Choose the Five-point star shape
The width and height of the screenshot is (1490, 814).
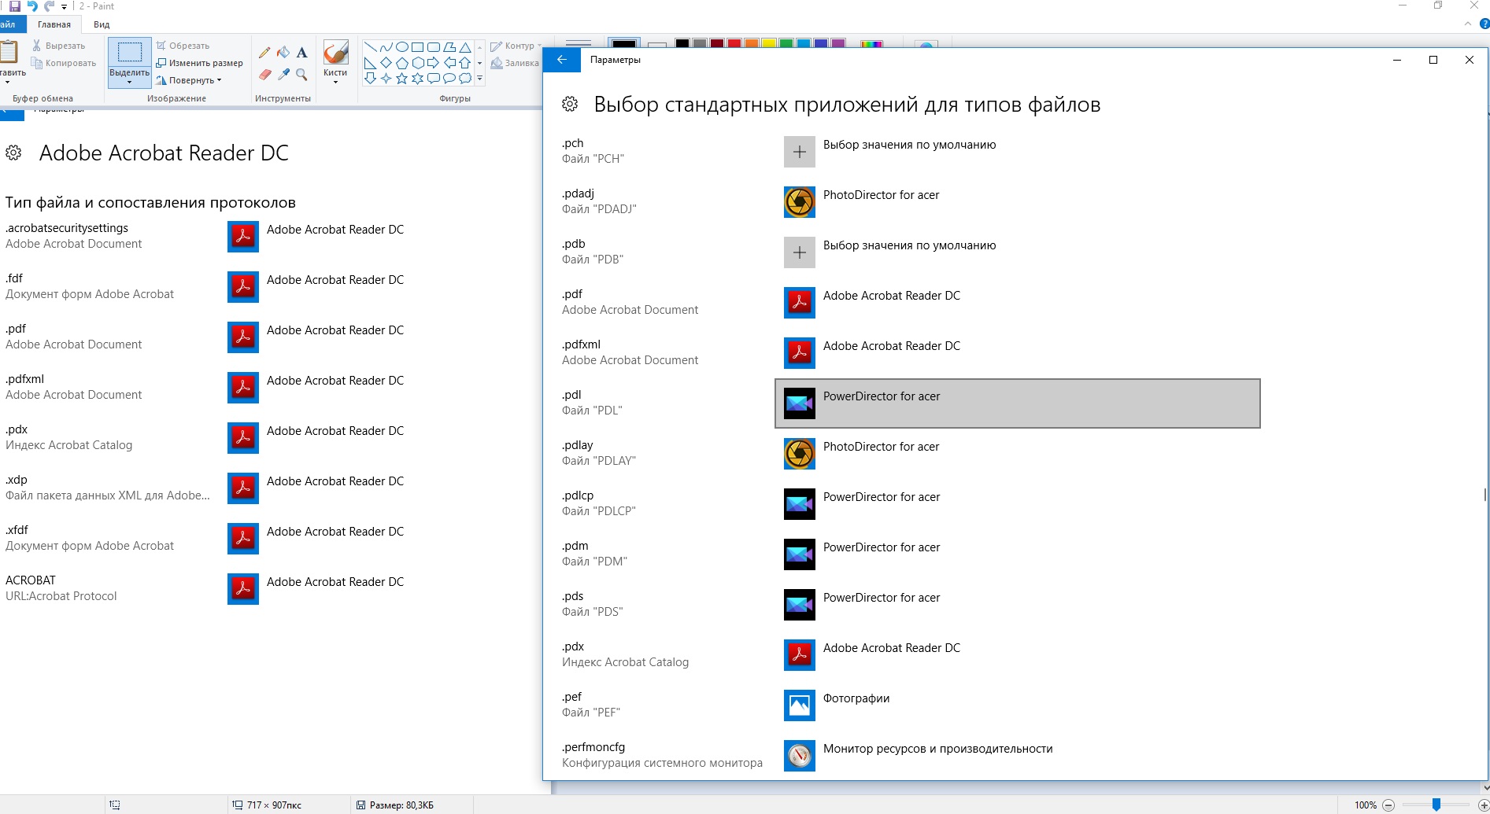tap(401, 78)
